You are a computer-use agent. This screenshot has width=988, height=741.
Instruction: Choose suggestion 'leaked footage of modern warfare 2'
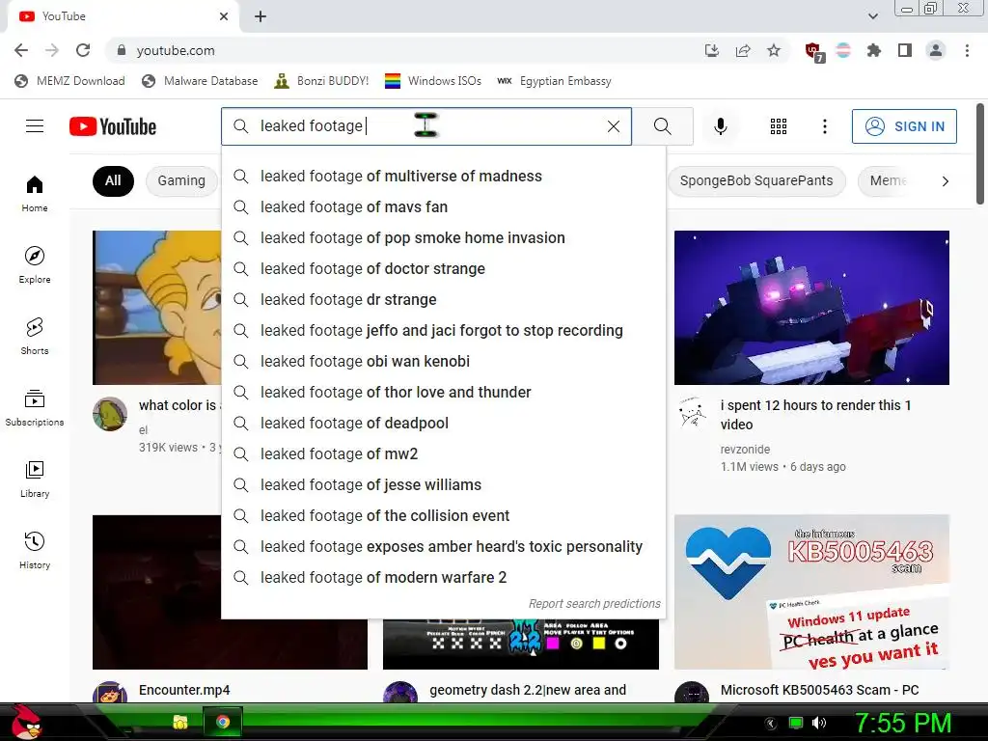[444, 578]
